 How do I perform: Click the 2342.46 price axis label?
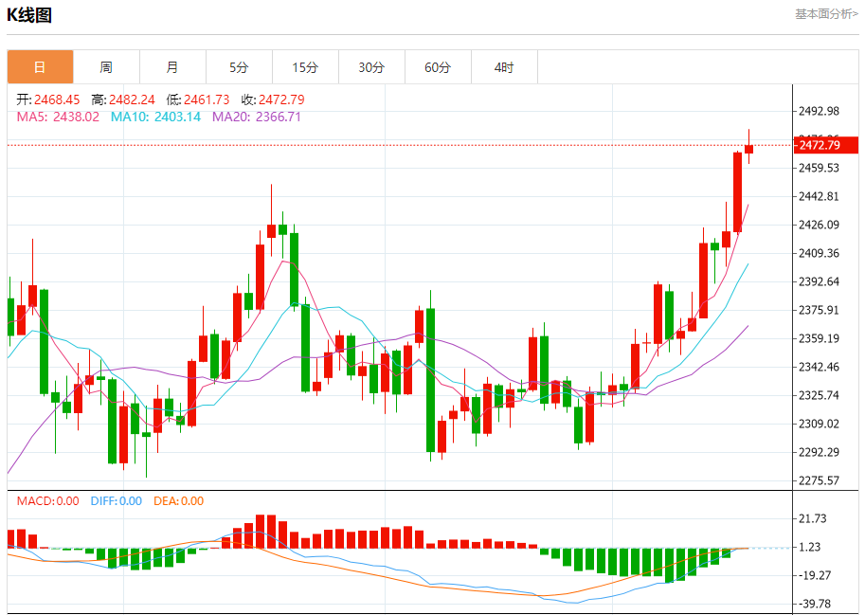click(820, 368)
